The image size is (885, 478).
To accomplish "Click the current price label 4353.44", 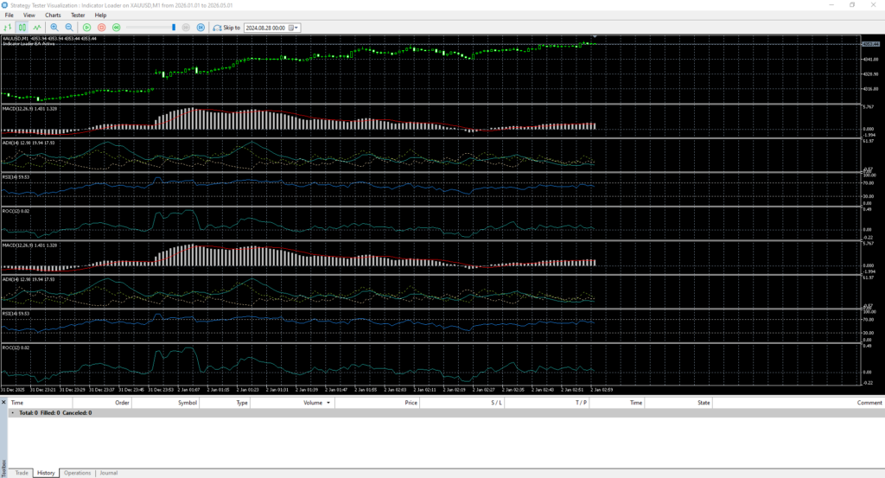I will coord(870,44).
